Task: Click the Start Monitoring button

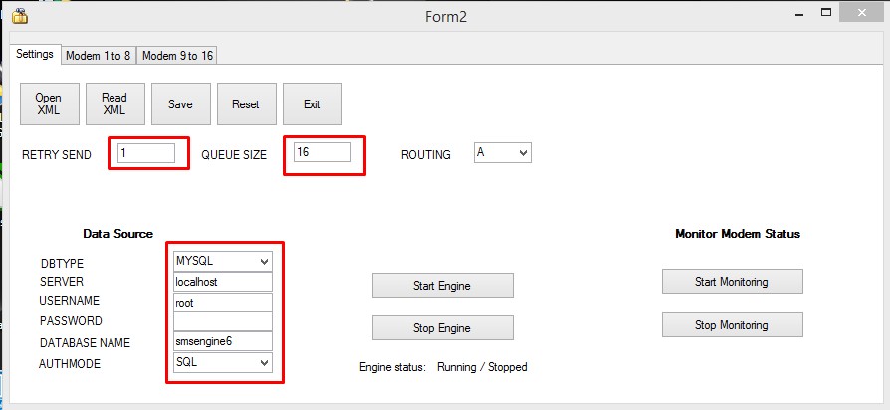Action: click(x=732, y=282)
